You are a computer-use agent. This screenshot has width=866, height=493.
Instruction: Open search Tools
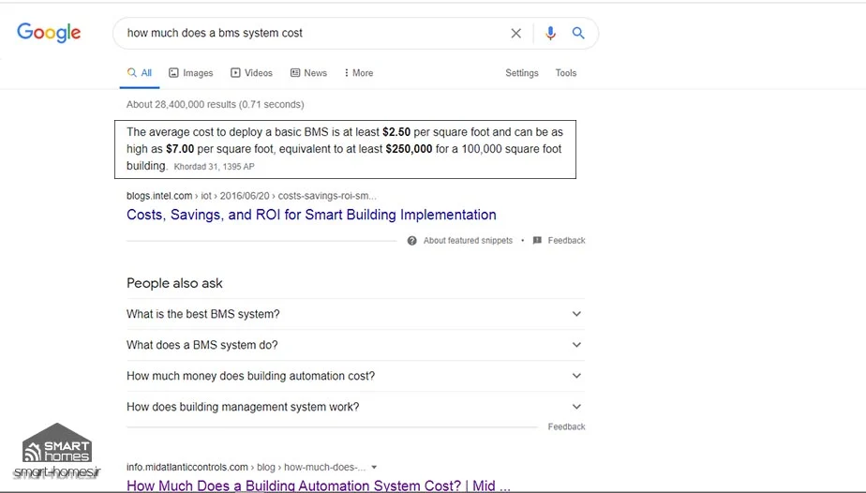(565, 73)
